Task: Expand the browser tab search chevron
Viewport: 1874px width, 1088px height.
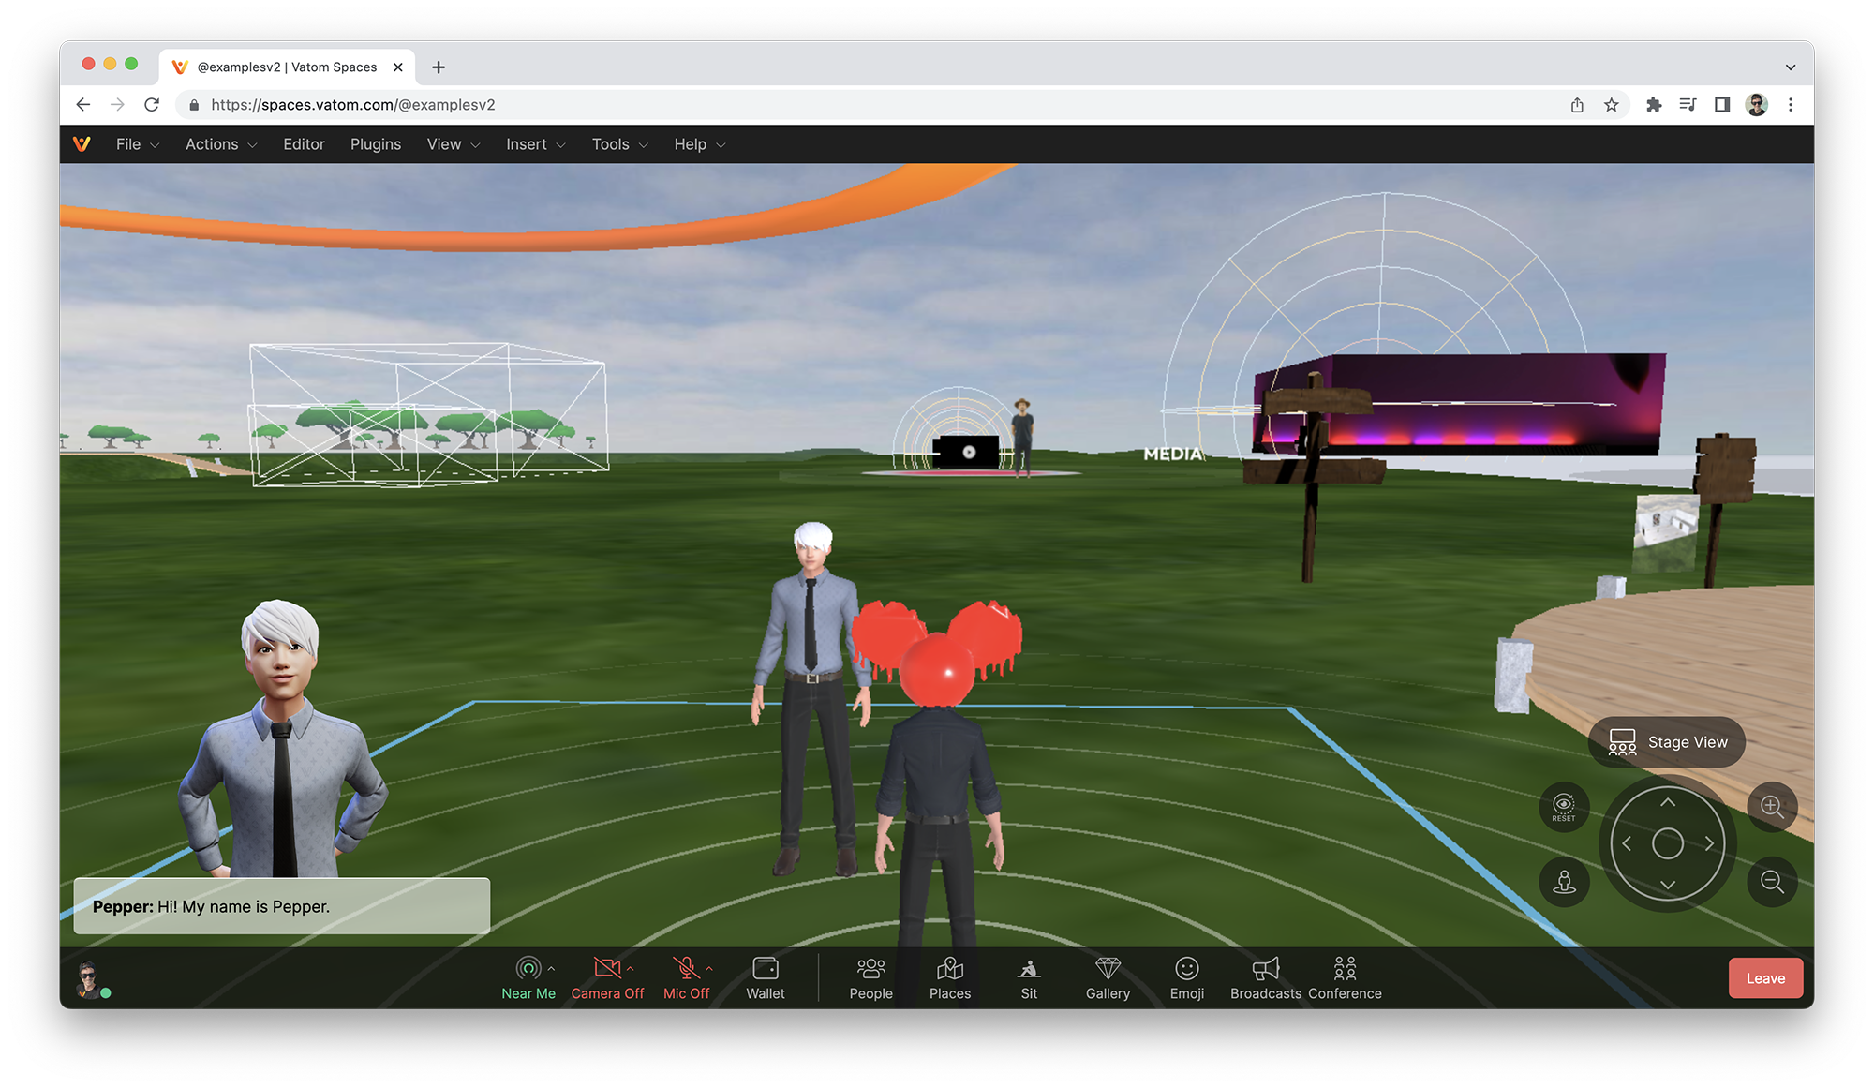Action: coord(1790,67)
